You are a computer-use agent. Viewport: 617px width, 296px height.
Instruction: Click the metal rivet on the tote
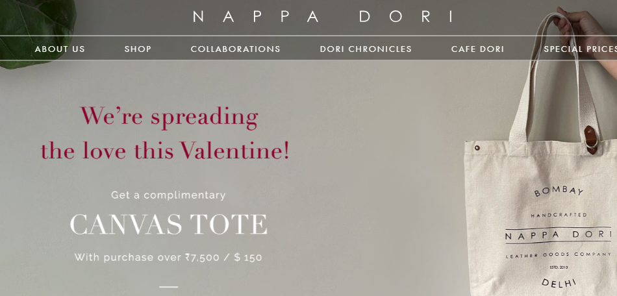point(477,149)
